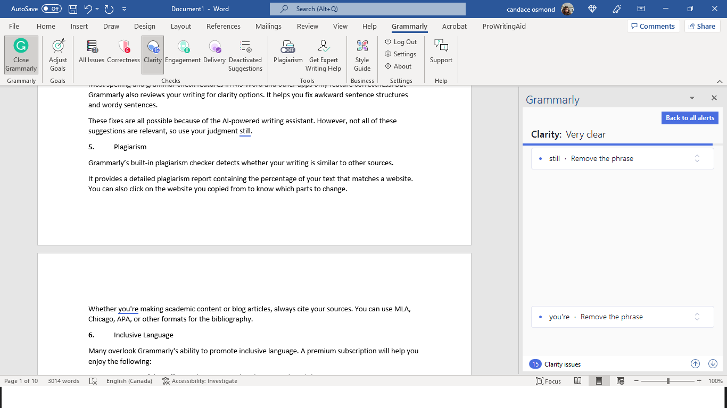Toggle AutoSave switch on
The image size is (727, 408).
52,9
